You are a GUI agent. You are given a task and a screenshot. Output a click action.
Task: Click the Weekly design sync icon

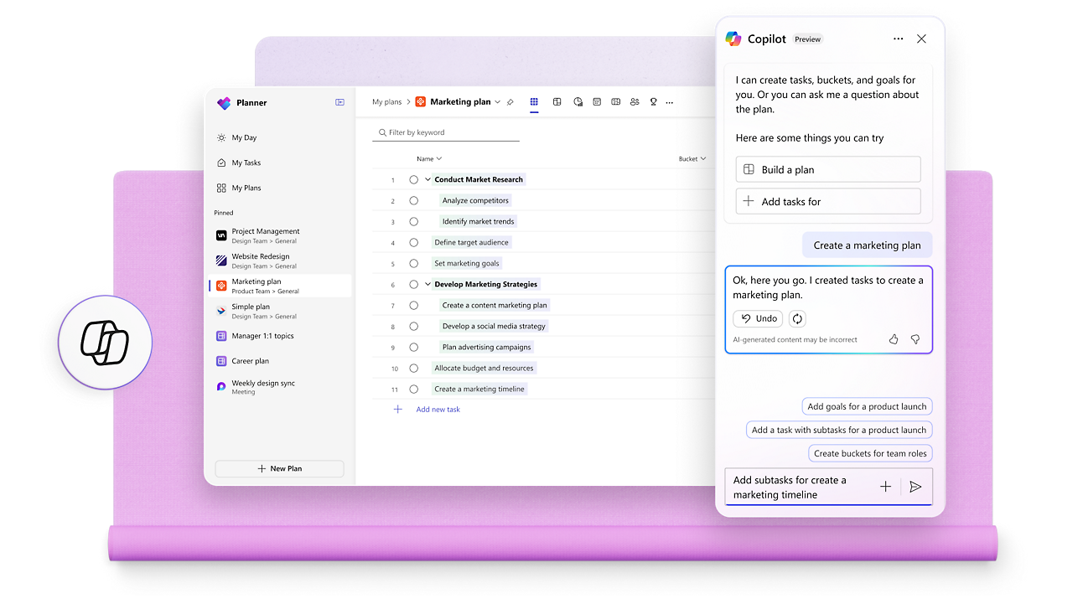point(221,386)
